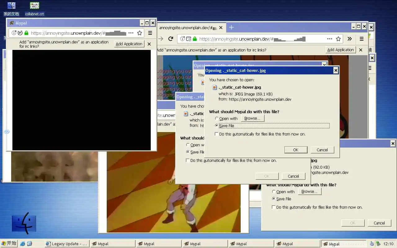The height and width of the screenshot is (248, 397).
Task: Click Cancel in the front Opening dialog
Action: point(322,150)
